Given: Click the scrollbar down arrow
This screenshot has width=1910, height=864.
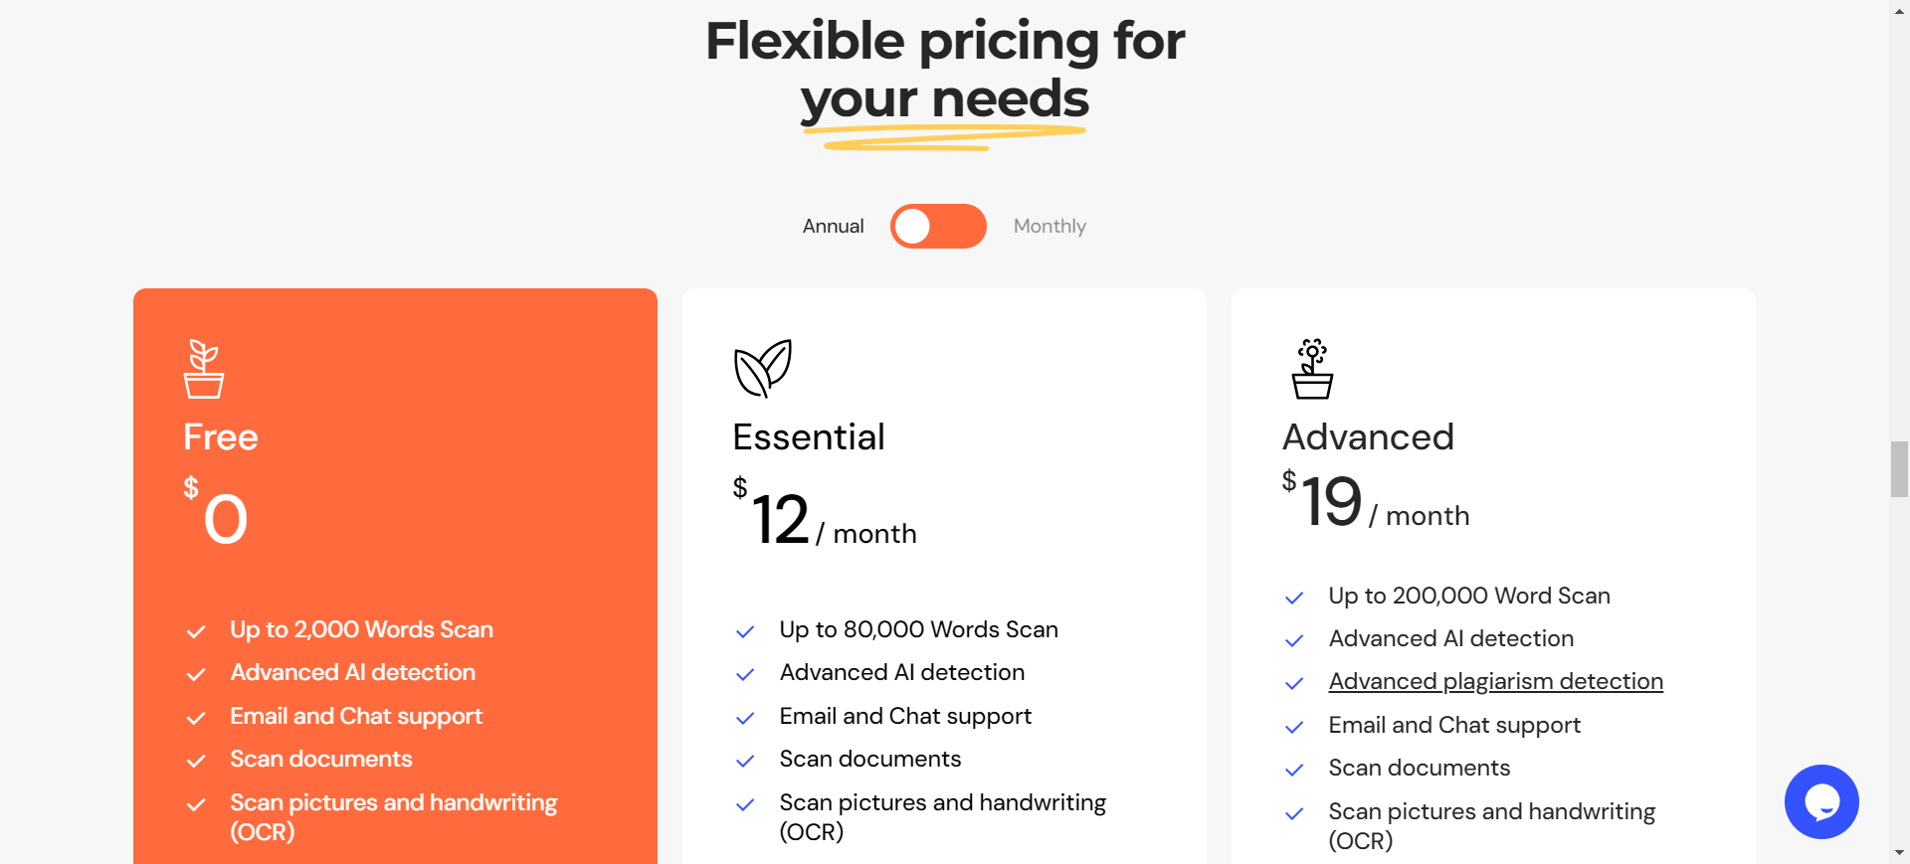Looking at the screenshot, I should [1899, 853].
